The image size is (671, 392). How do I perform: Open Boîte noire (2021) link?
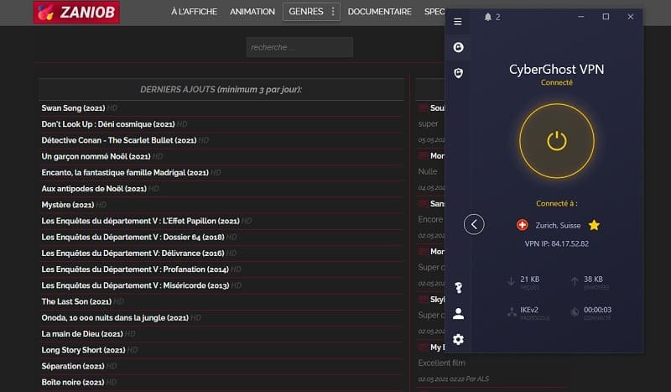[x=73, y=382]
